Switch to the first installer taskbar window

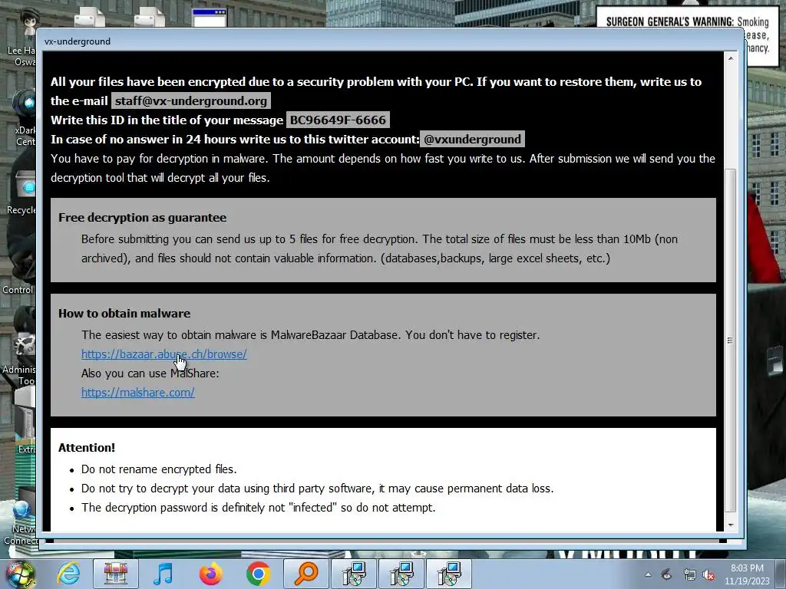click(354, 574)
